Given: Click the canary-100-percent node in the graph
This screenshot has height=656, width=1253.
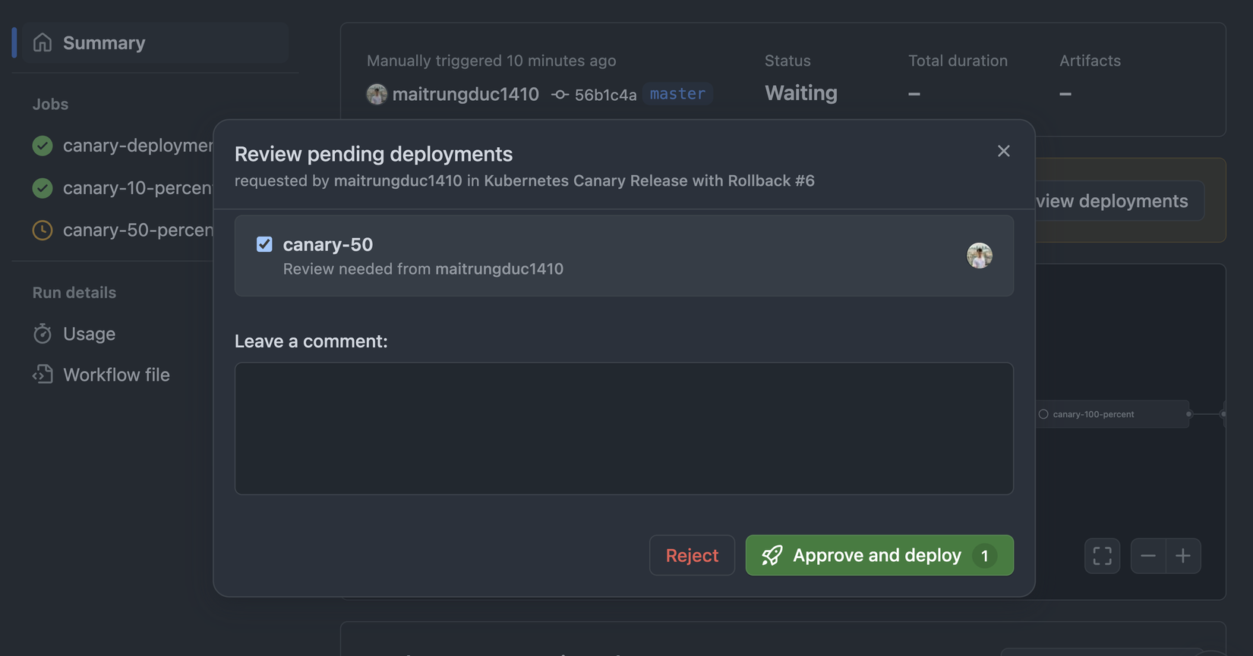Looking at the screenshot, I should point(1094,414).
